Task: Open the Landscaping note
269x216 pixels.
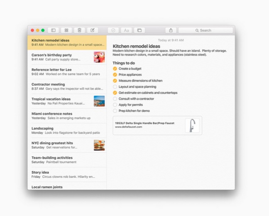Action: pos(67,130)
